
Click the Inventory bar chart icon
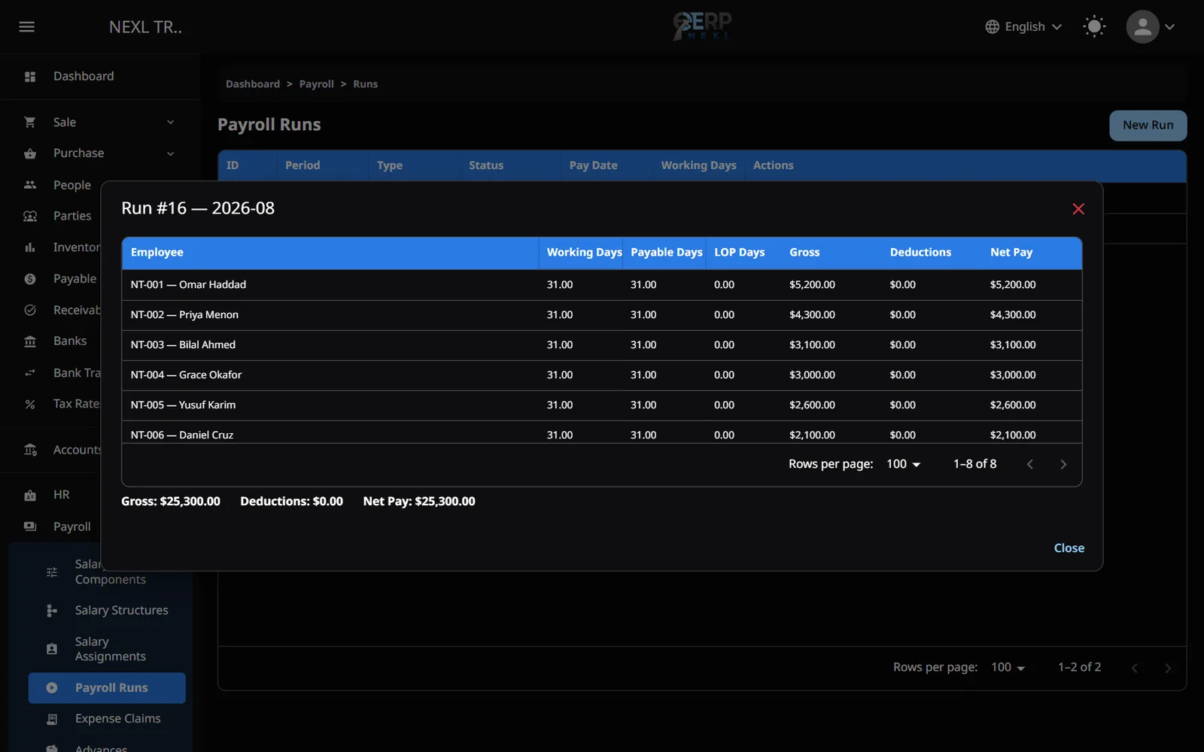(x=30, y=247)
